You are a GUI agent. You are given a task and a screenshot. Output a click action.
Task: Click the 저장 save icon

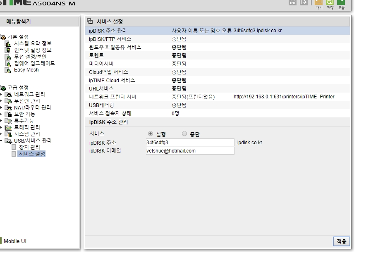[x=330, y=2]
